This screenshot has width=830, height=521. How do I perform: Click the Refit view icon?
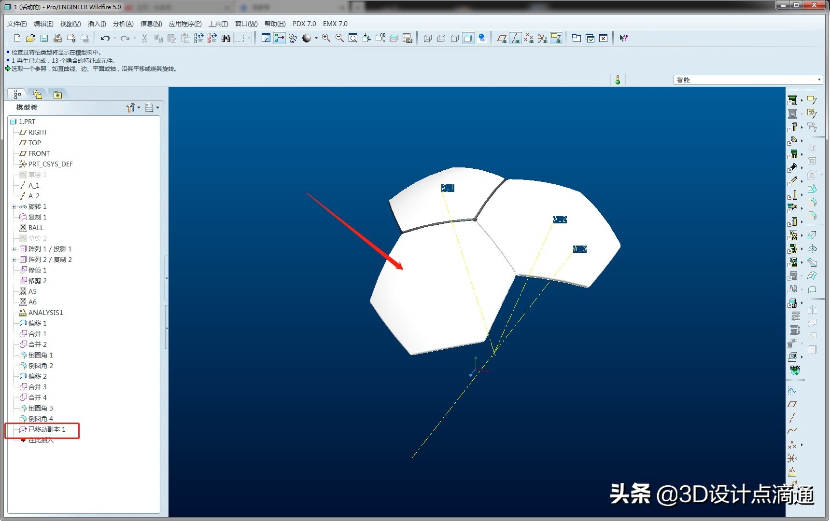coord(353,38)
